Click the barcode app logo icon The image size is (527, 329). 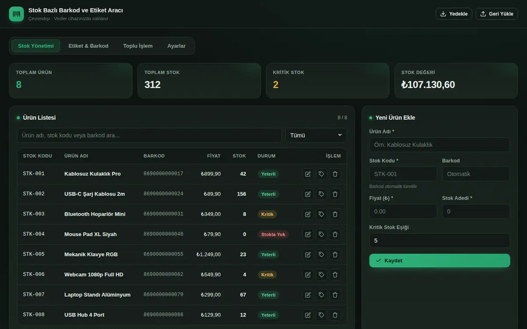16,14
